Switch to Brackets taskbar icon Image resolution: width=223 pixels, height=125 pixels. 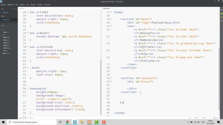pyautogui.click(x=75, y=122)
